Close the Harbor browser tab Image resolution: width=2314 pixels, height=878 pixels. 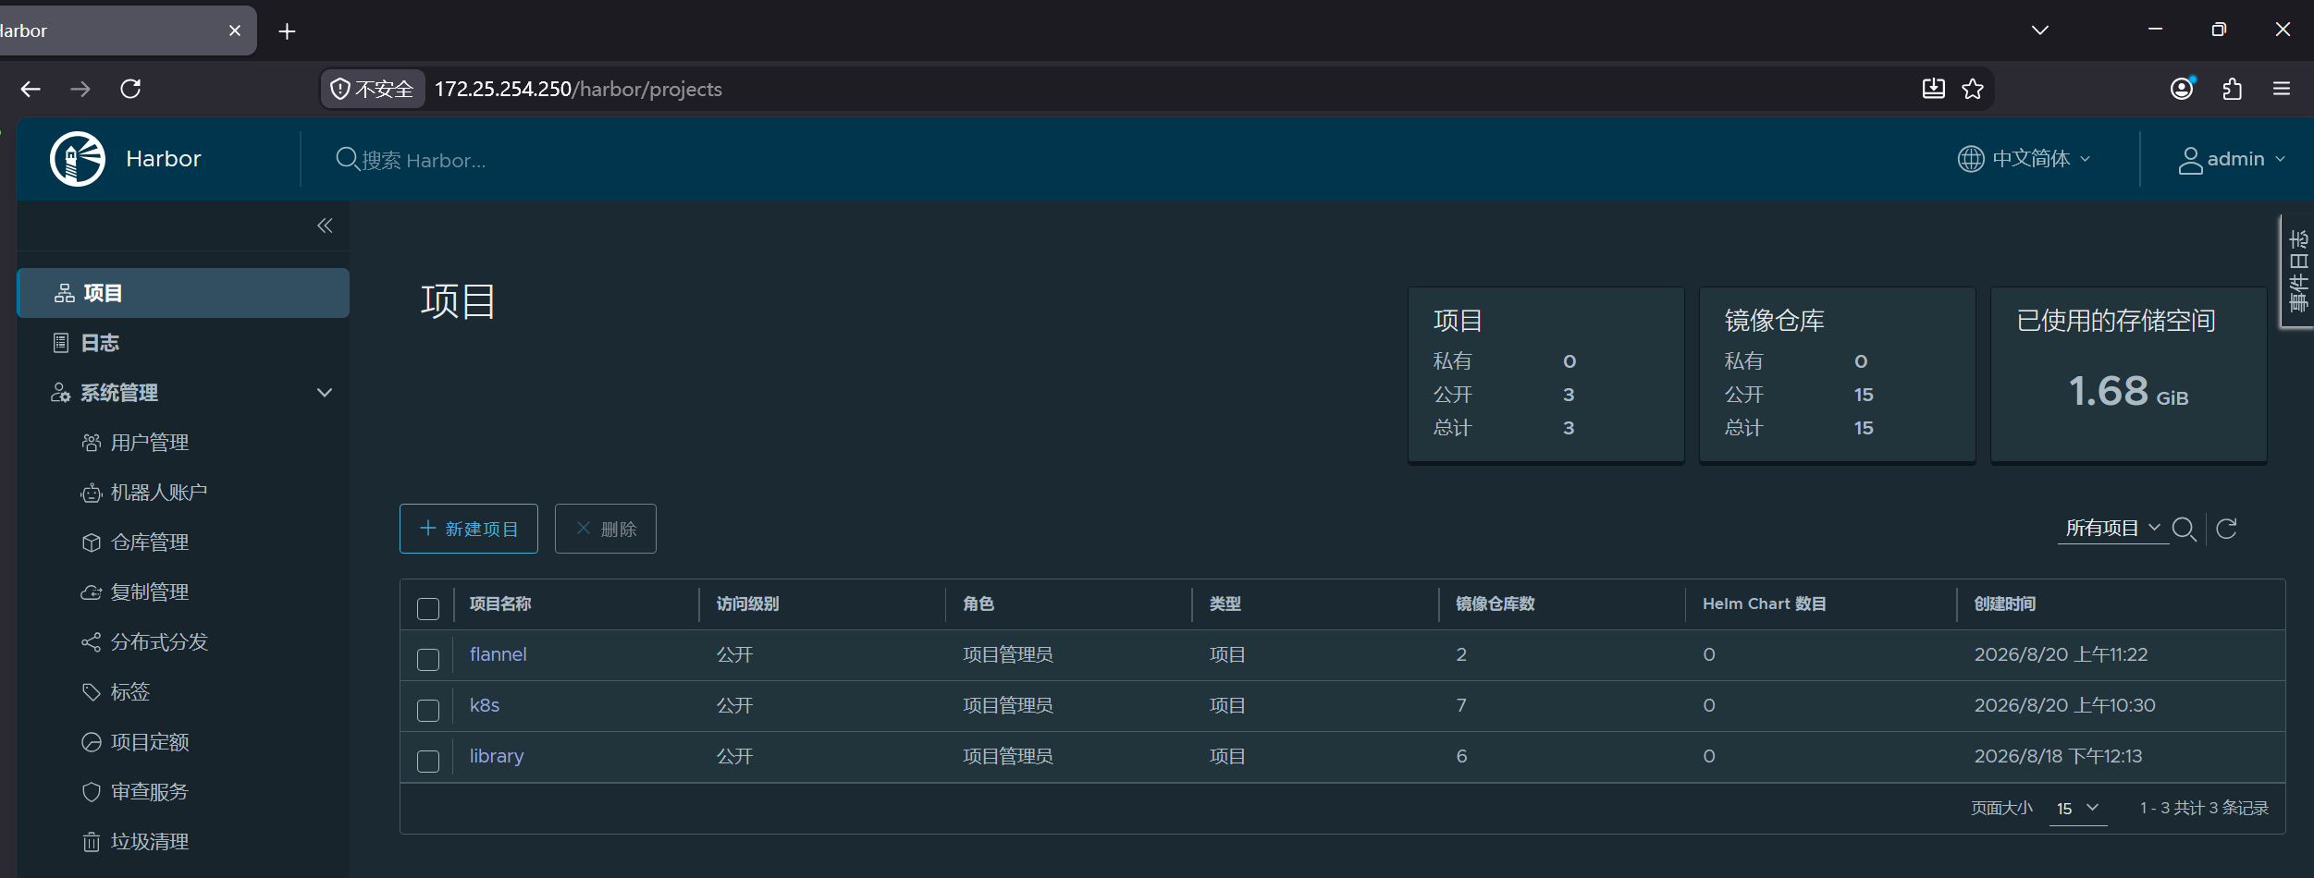tap(235, 30)
